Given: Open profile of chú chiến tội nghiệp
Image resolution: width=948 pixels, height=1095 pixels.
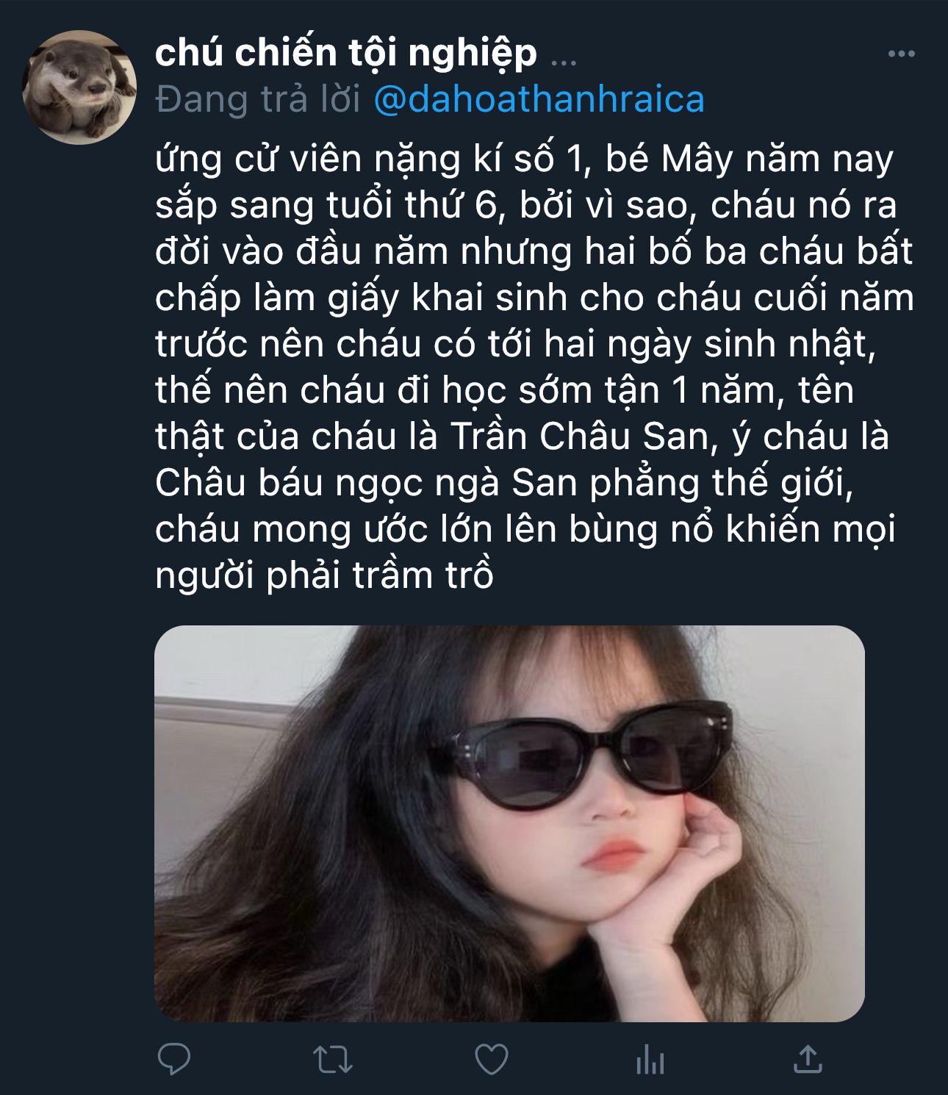Looking at the screenshot, I should coord(346,53).
